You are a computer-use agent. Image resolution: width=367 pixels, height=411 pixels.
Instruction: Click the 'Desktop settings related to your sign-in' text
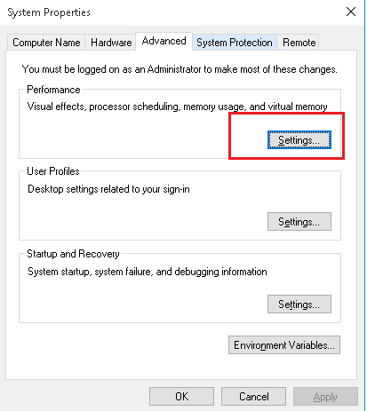click(x=108, y=189)
